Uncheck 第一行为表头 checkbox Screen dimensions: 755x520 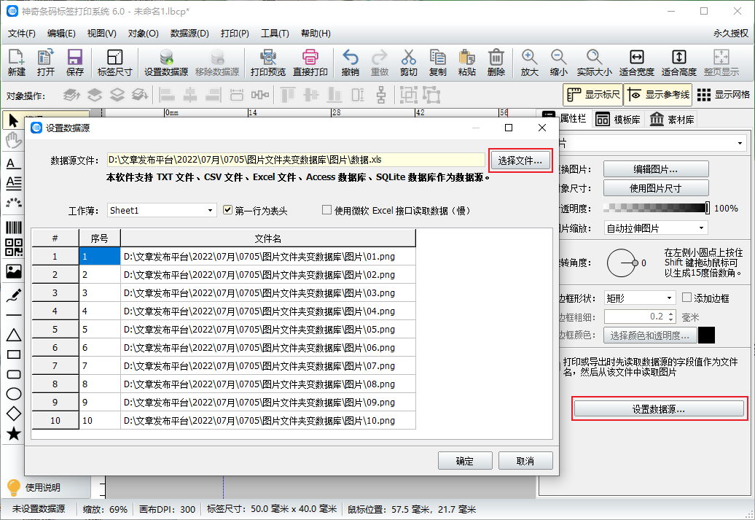tap(228, 210)
